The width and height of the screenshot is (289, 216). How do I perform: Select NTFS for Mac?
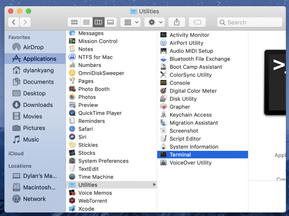pyautogui.click(x=111, y=57)
